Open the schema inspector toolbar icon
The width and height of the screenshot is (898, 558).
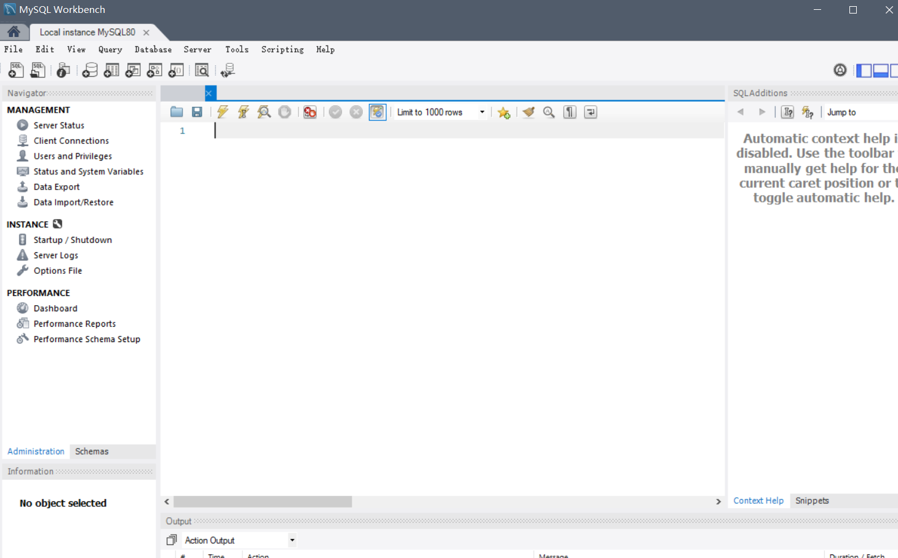point(63,70)
